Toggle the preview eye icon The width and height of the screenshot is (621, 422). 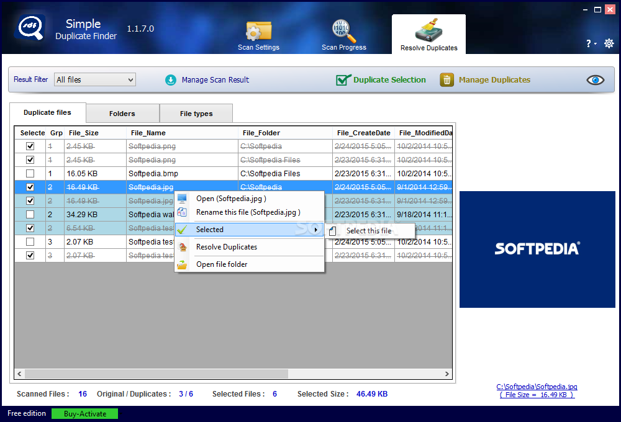[x=596, y=80]
